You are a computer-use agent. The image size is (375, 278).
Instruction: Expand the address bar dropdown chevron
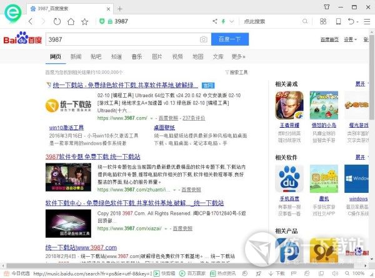(x=231, y=21)
